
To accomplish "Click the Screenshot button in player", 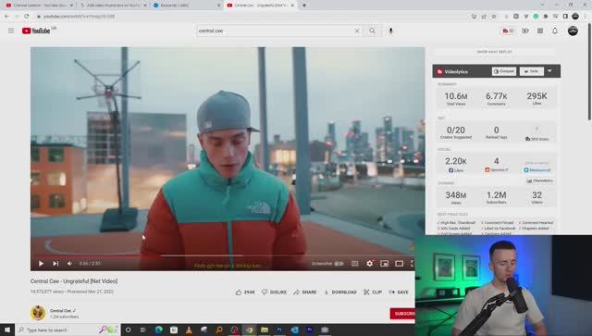I will coord(322,264).
